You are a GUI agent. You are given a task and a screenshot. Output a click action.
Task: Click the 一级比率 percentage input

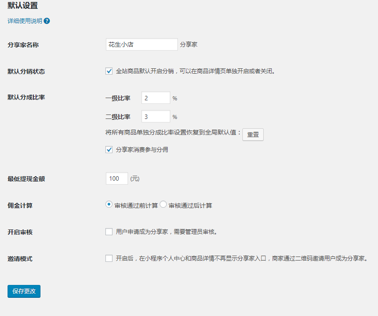[156, 98]
